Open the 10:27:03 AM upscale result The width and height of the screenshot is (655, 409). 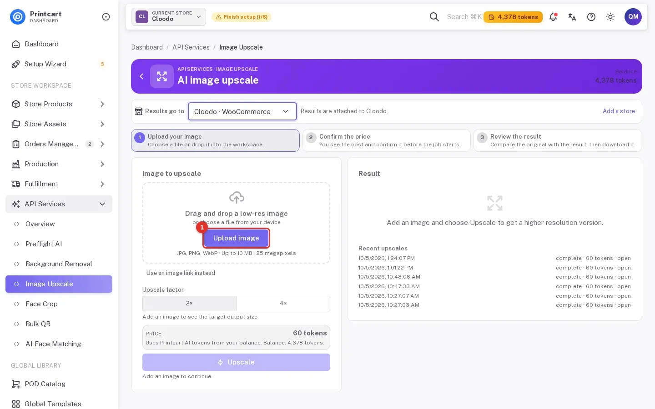click(x=624, y=305)
